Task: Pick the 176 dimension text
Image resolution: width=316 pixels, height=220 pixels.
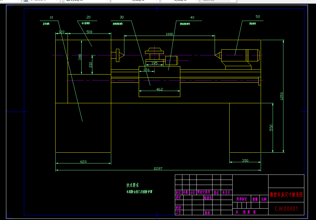Action: pos(146,70)
